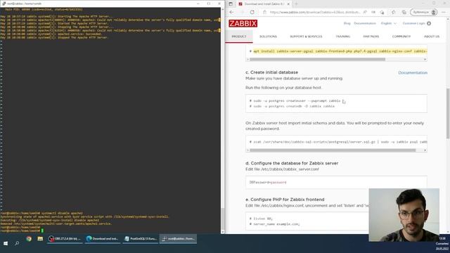450x253 pixels.
Task: Select the SUPPORT & SERVICES navigation tab
Action: tap(306, 37)
